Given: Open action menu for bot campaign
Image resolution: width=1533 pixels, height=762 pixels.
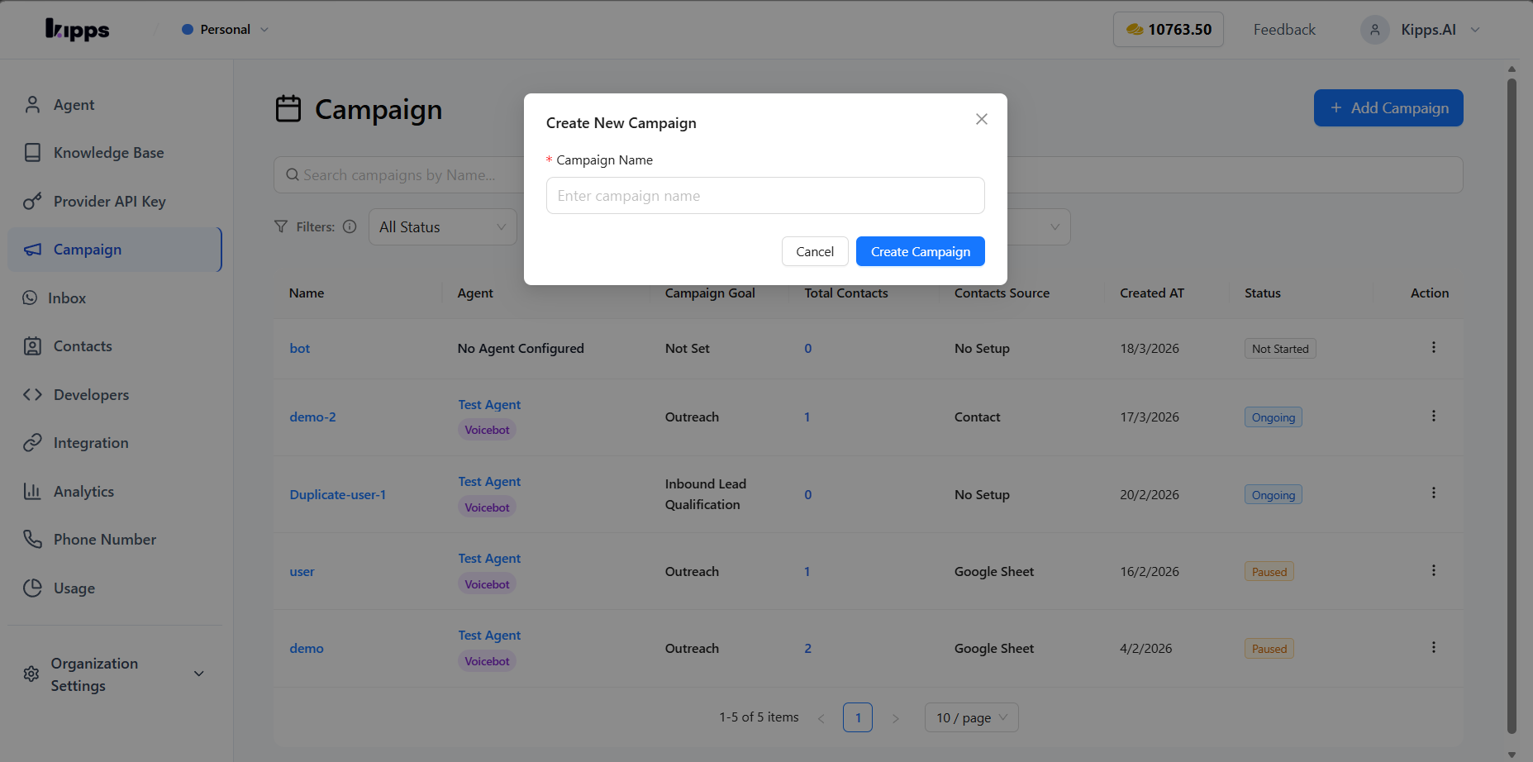Looking at the screenshot, I should click(x=1434, y=347).
